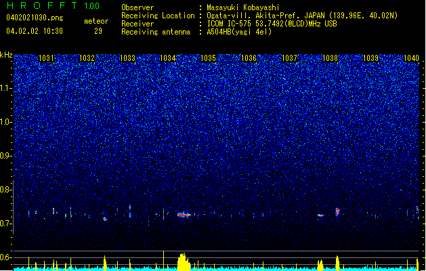This screenshot has width=426, height=271.
Task: Click the 0.9 kHz frequency label
Action: [5, 156]
